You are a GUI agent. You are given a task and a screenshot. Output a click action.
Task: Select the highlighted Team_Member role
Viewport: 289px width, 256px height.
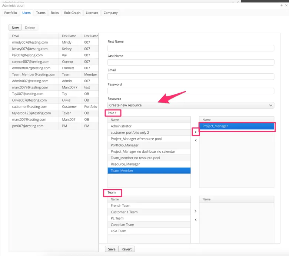click(x=149, y=170)
